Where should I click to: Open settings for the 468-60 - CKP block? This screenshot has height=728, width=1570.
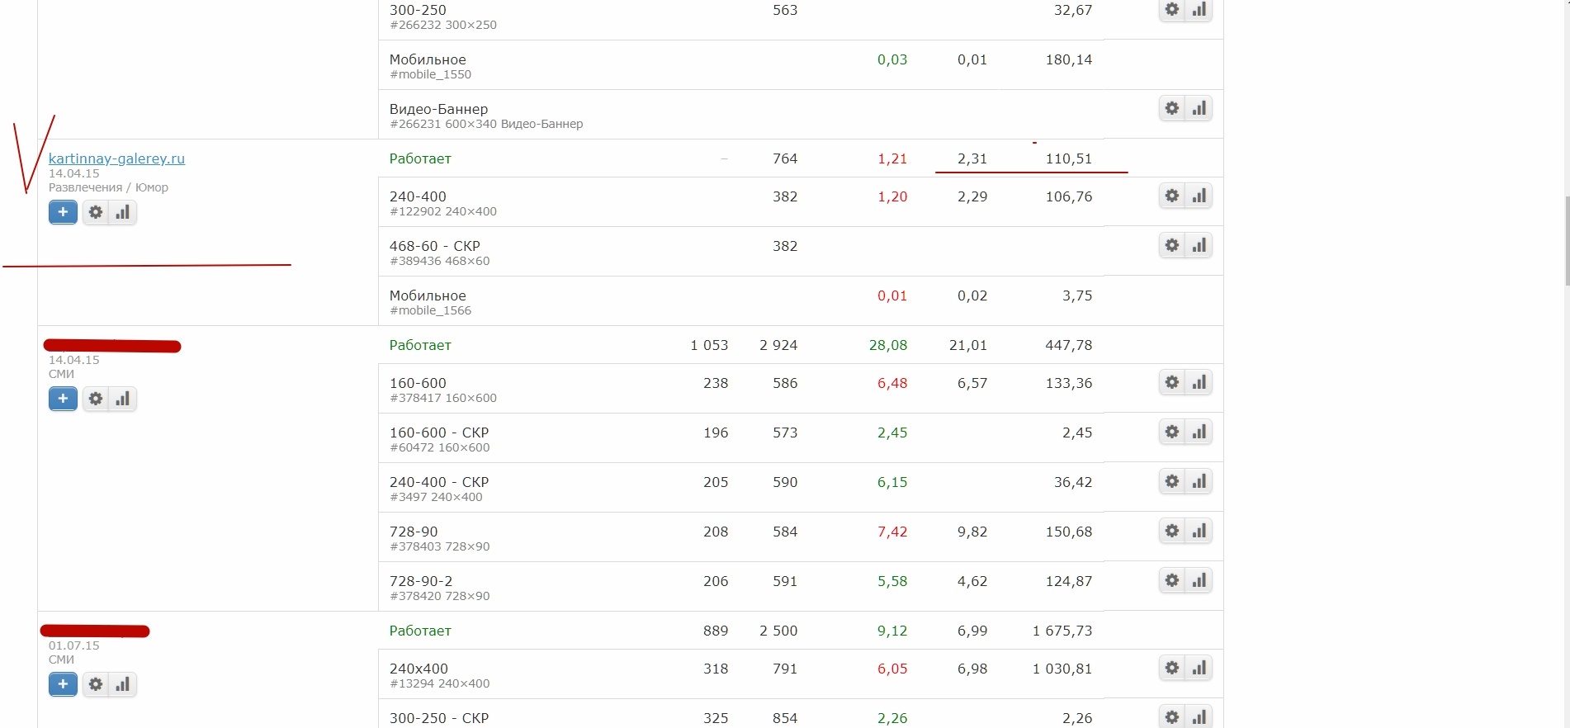(1172, 245)
